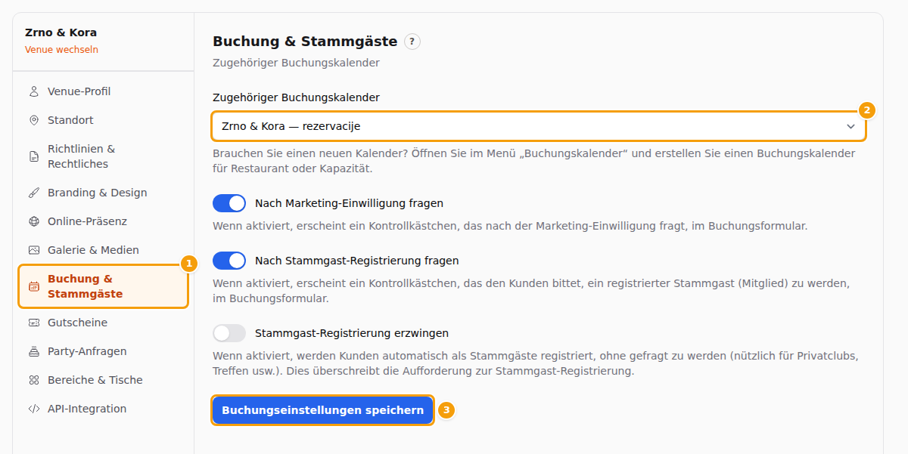This screenshot has height=454, width=908.
Task: Open the help question mark icon
Action: point(412,42)
